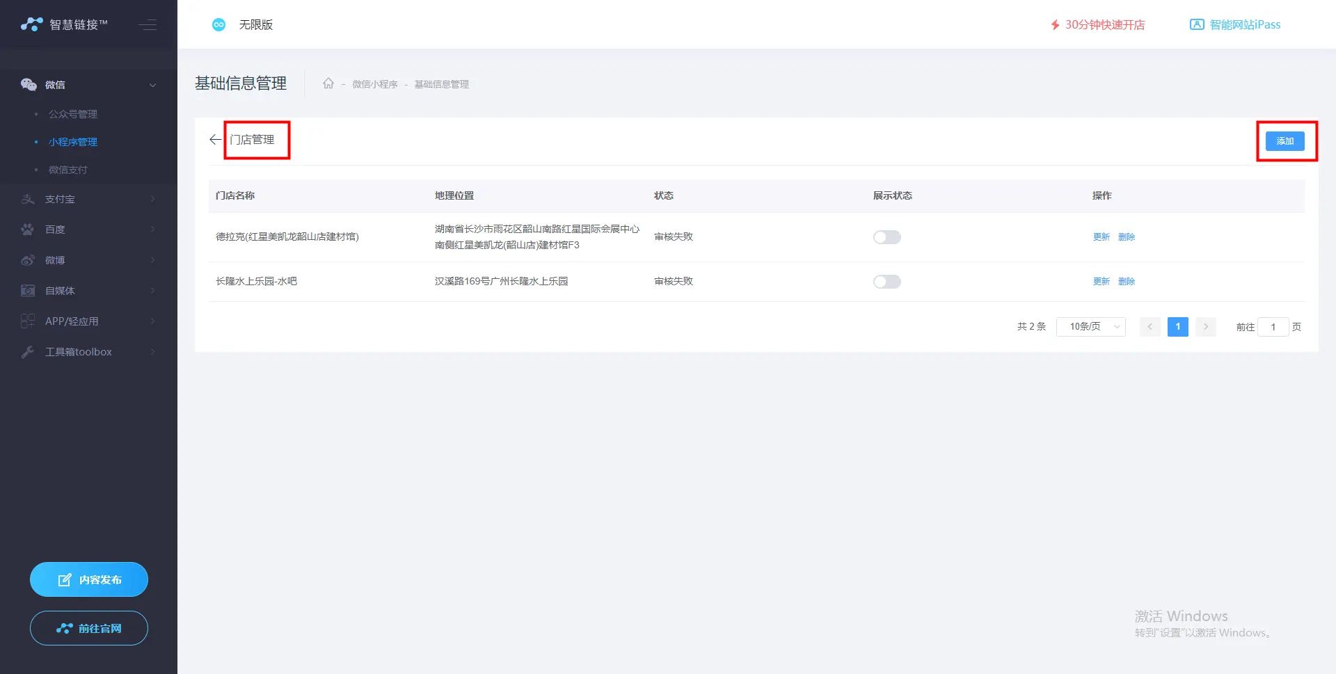Click the 百度 paw icon
Viewport: 1336px width, 674px height.
pos(28,230)
